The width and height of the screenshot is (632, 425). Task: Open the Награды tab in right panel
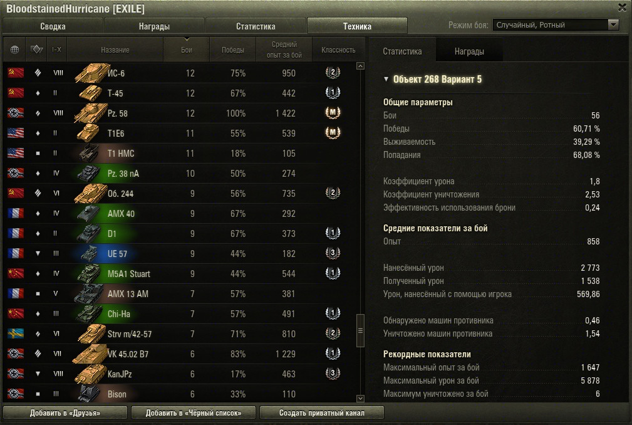[x=469, y=51]
